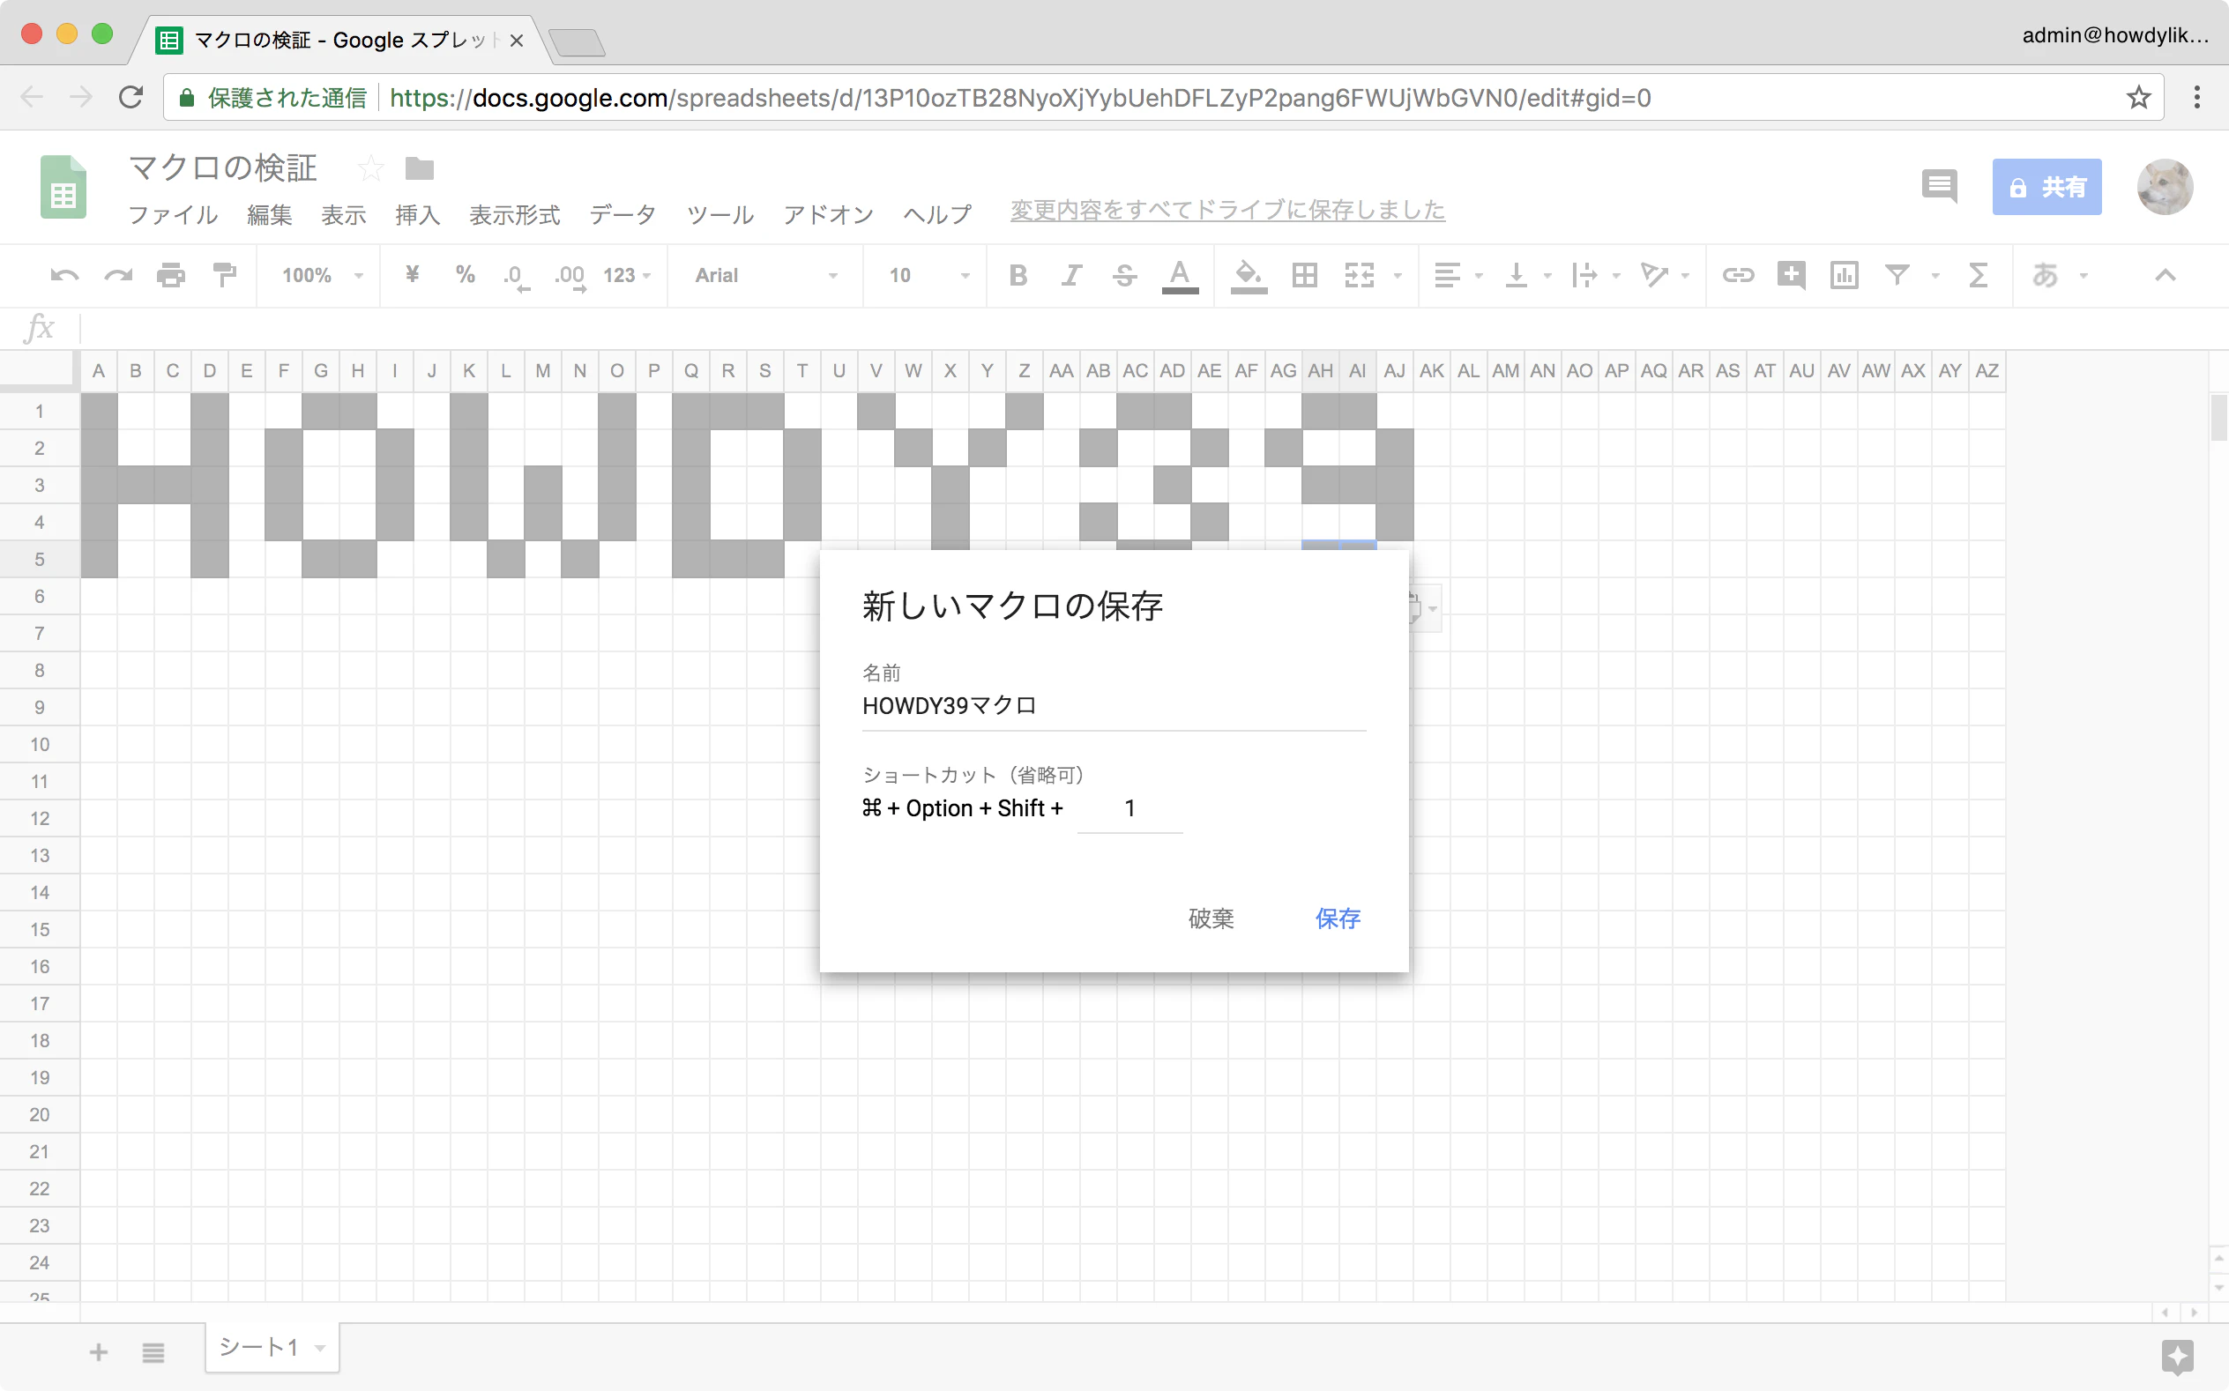Open the Arial font dropdown
The height and width of the screenshot is (1391, 2229).
[766, 275]
